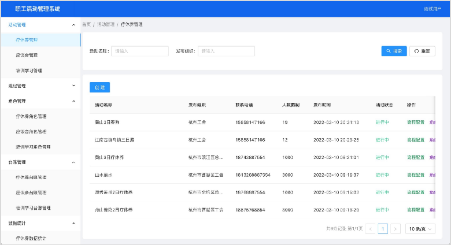Click the 搜索 search button with magnifier icon

point(394,51)
